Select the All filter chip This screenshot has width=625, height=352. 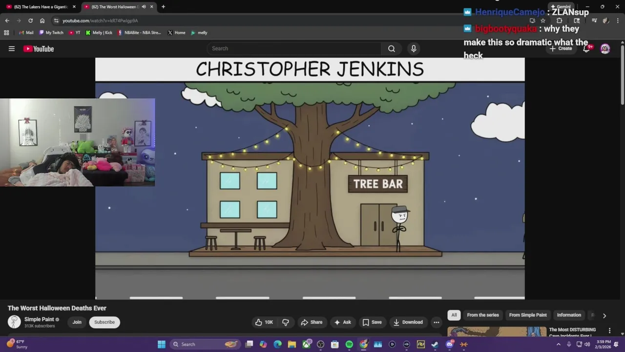click(x=454, y=315)
